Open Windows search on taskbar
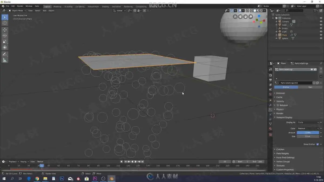 pyautogui.click(x=12, y=178)
